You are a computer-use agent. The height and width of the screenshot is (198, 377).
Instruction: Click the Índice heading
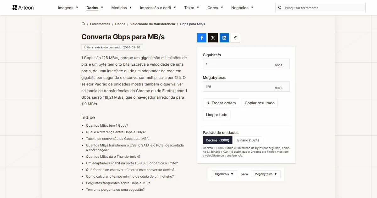click(x=88, y=118)
